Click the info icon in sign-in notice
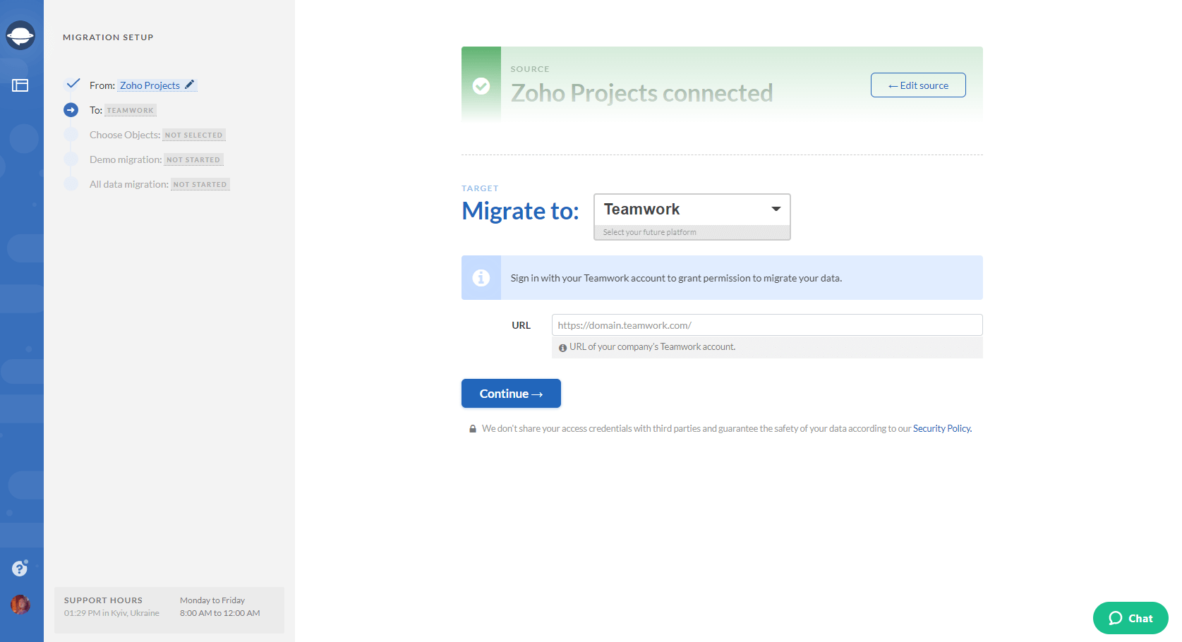 point(481,278)
